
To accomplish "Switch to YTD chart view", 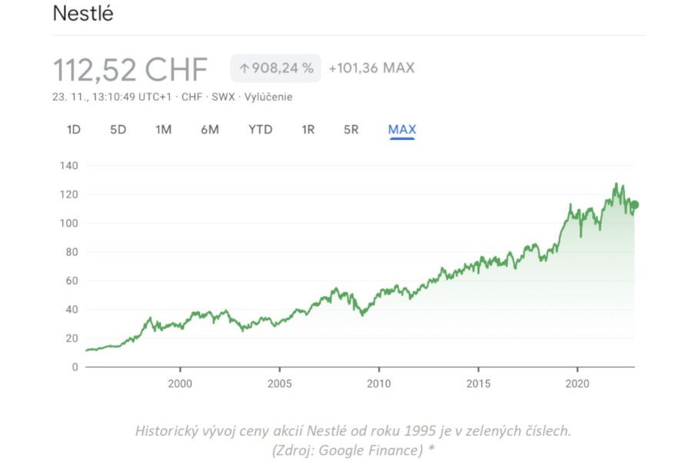I will pyautogui.click(x=260, y=130).
